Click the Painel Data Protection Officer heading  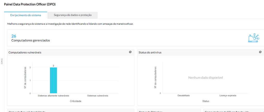tap(30, 4)
